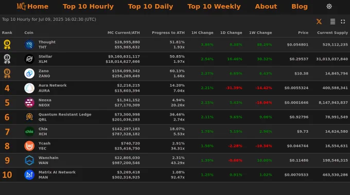Open the Wanchain WAN coin name

click(48, 160)
